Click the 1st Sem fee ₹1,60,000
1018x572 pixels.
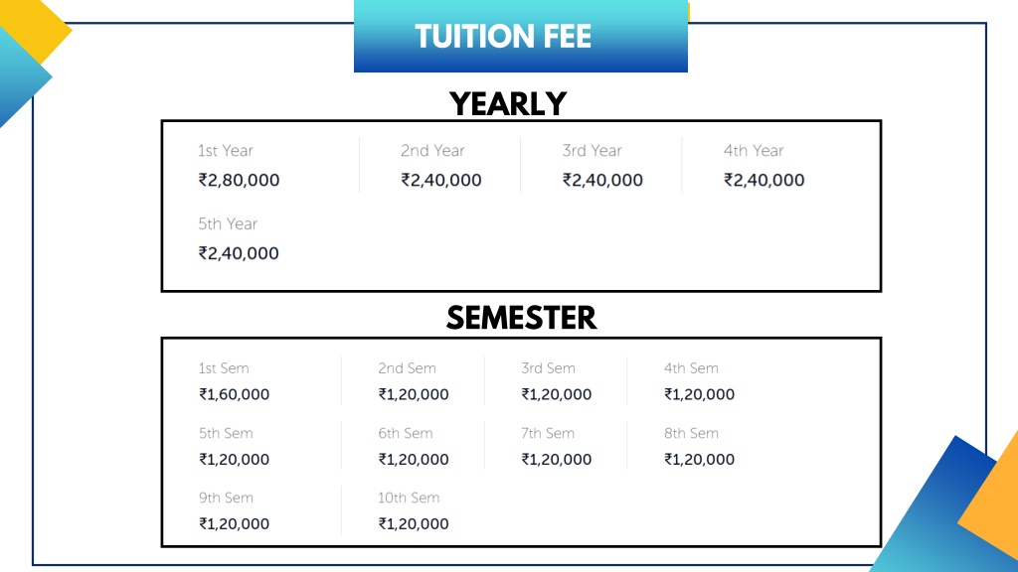235,394
